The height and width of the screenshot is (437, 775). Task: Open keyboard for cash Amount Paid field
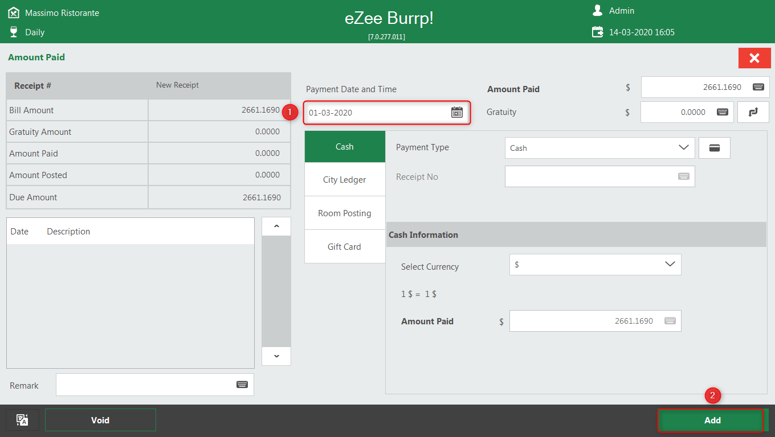tap(670, 321)
